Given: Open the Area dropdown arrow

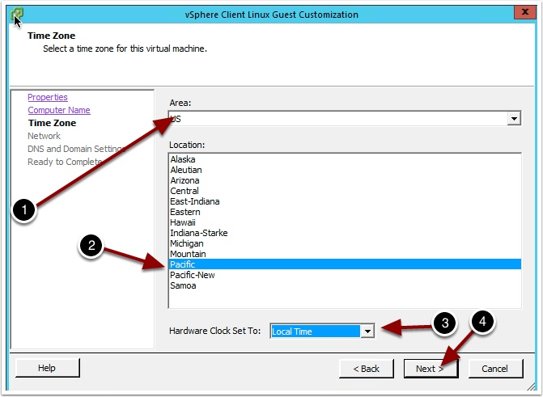Looking at the screenshot, I should pos(514,119).
